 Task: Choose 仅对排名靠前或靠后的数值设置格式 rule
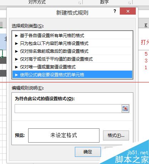pyautogui.click(x=72, y=51)
